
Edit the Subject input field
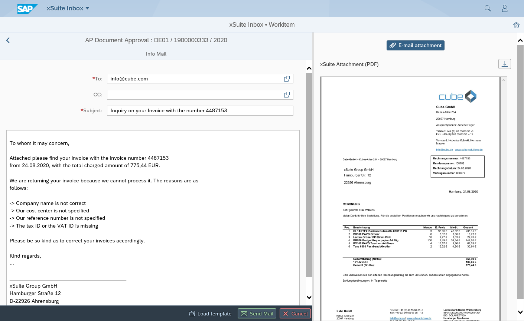click(x=200, y=110)
